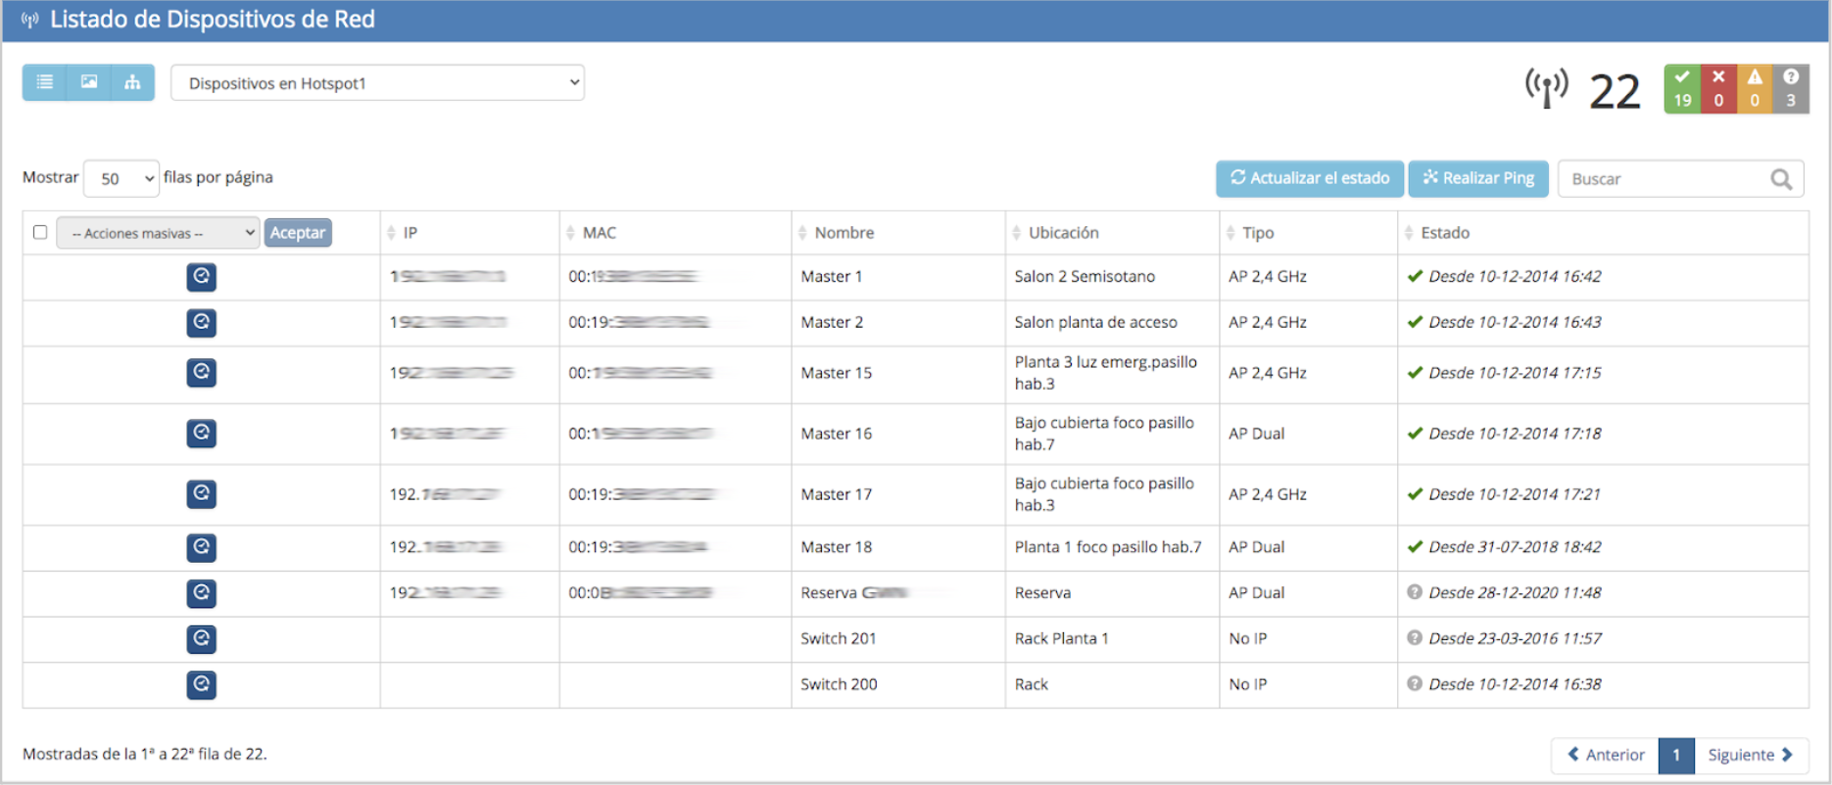Toggle the select-all rows checkbox
The height and width of the screenshot is (785, 1832).
click(40, 232)
